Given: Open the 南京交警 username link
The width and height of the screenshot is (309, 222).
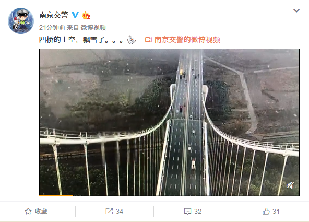Looking at the screenshot, I should [x=54, y=15].
